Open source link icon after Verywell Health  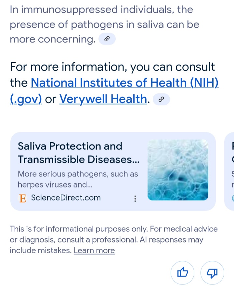coord(161,99)
